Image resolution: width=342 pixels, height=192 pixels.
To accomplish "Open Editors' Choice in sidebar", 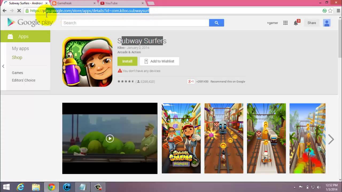I will coord(24,80).
